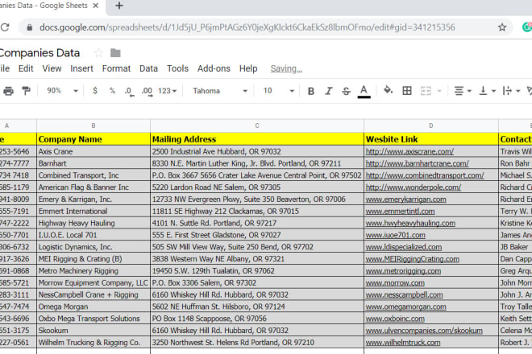Select the Axis Crane cell

[x=94, y=151]
